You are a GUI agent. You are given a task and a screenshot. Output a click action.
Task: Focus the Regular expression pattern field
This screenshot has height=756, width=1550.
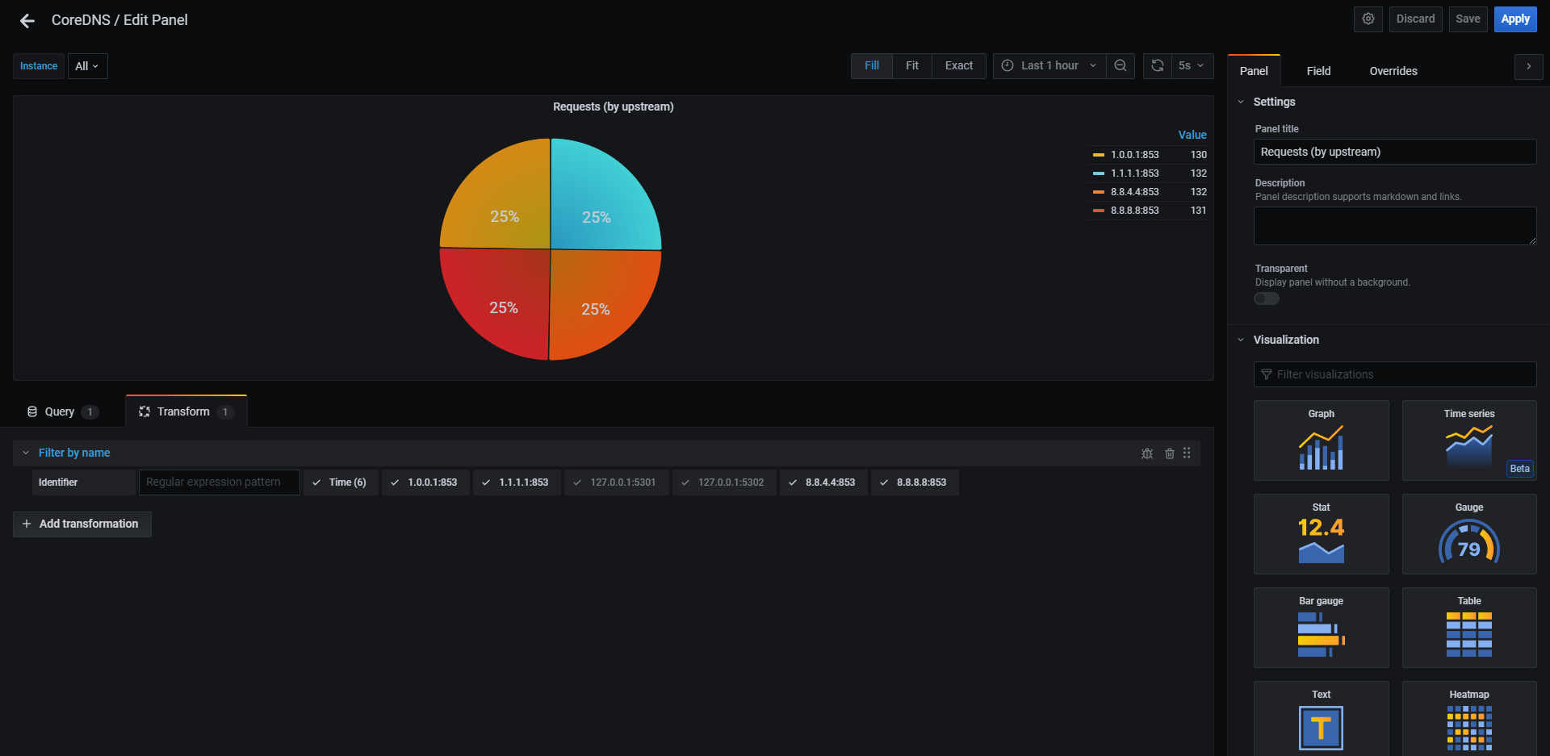click(x=220, y=482)
